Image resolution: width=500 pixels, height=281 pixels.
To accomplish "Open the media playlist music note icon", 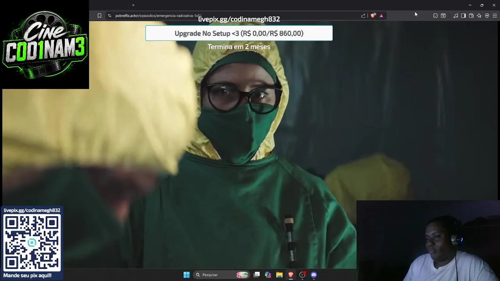I will click(456, 16).
